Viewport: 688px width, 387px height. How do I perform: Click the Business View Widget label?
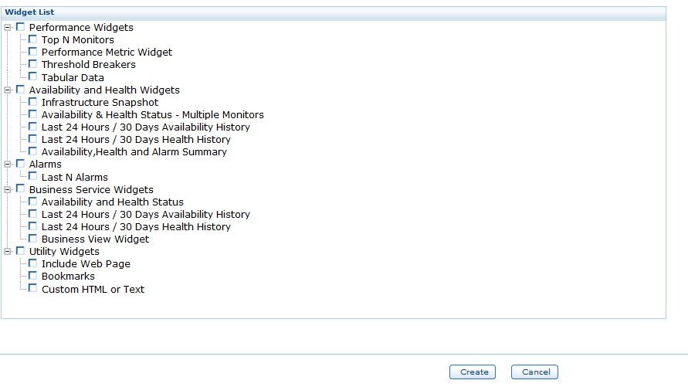click(95, 239)
